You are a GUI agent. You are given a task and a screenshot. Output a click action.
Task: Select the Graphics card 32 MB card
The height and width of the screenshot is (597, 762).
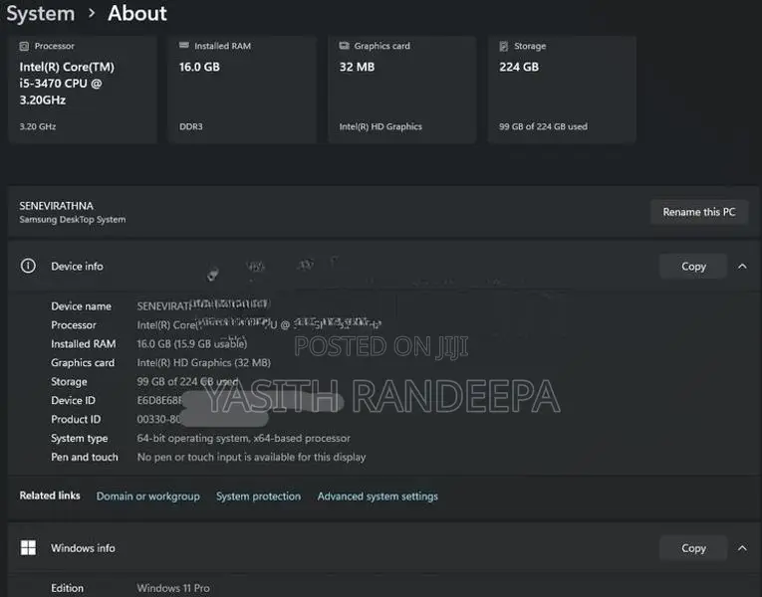coord(402,90)
